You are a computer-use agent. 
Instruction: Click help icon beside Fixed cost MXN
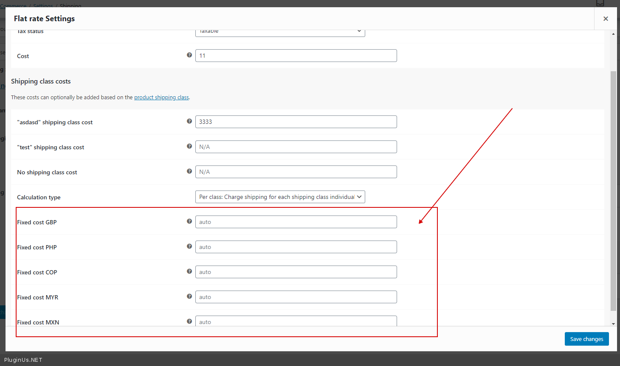click(x=189, y=321)
